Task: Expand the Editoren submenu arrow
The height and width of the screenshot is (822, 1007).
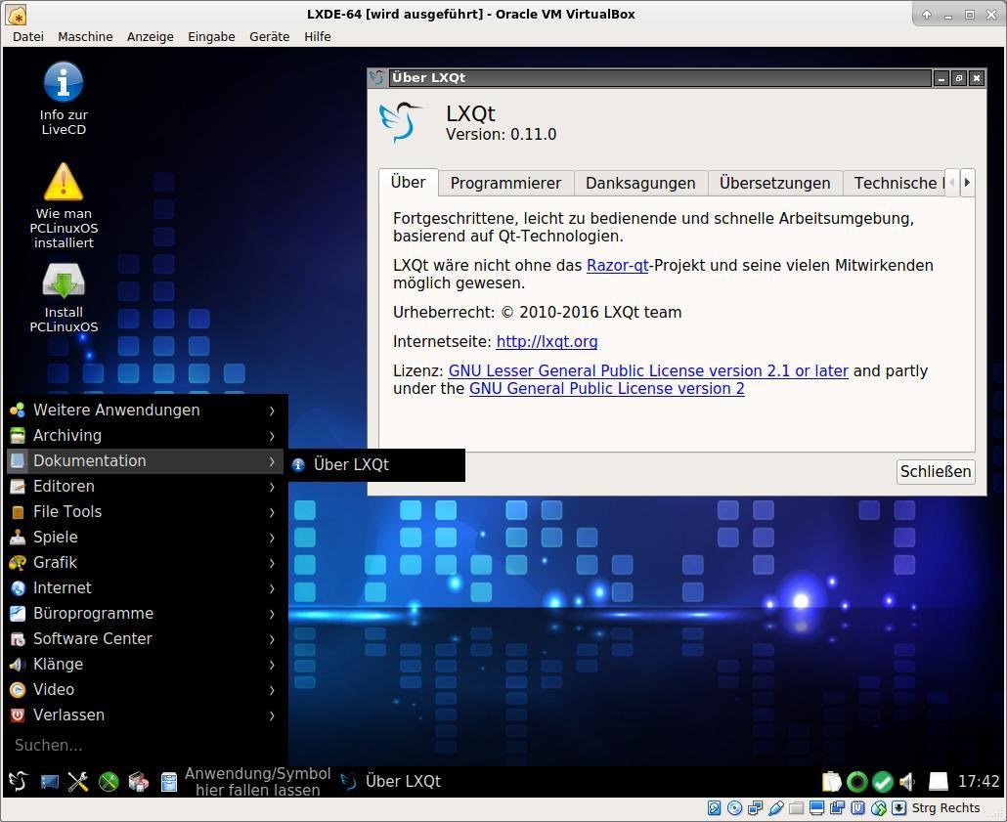Action: [x=273, y=487]
